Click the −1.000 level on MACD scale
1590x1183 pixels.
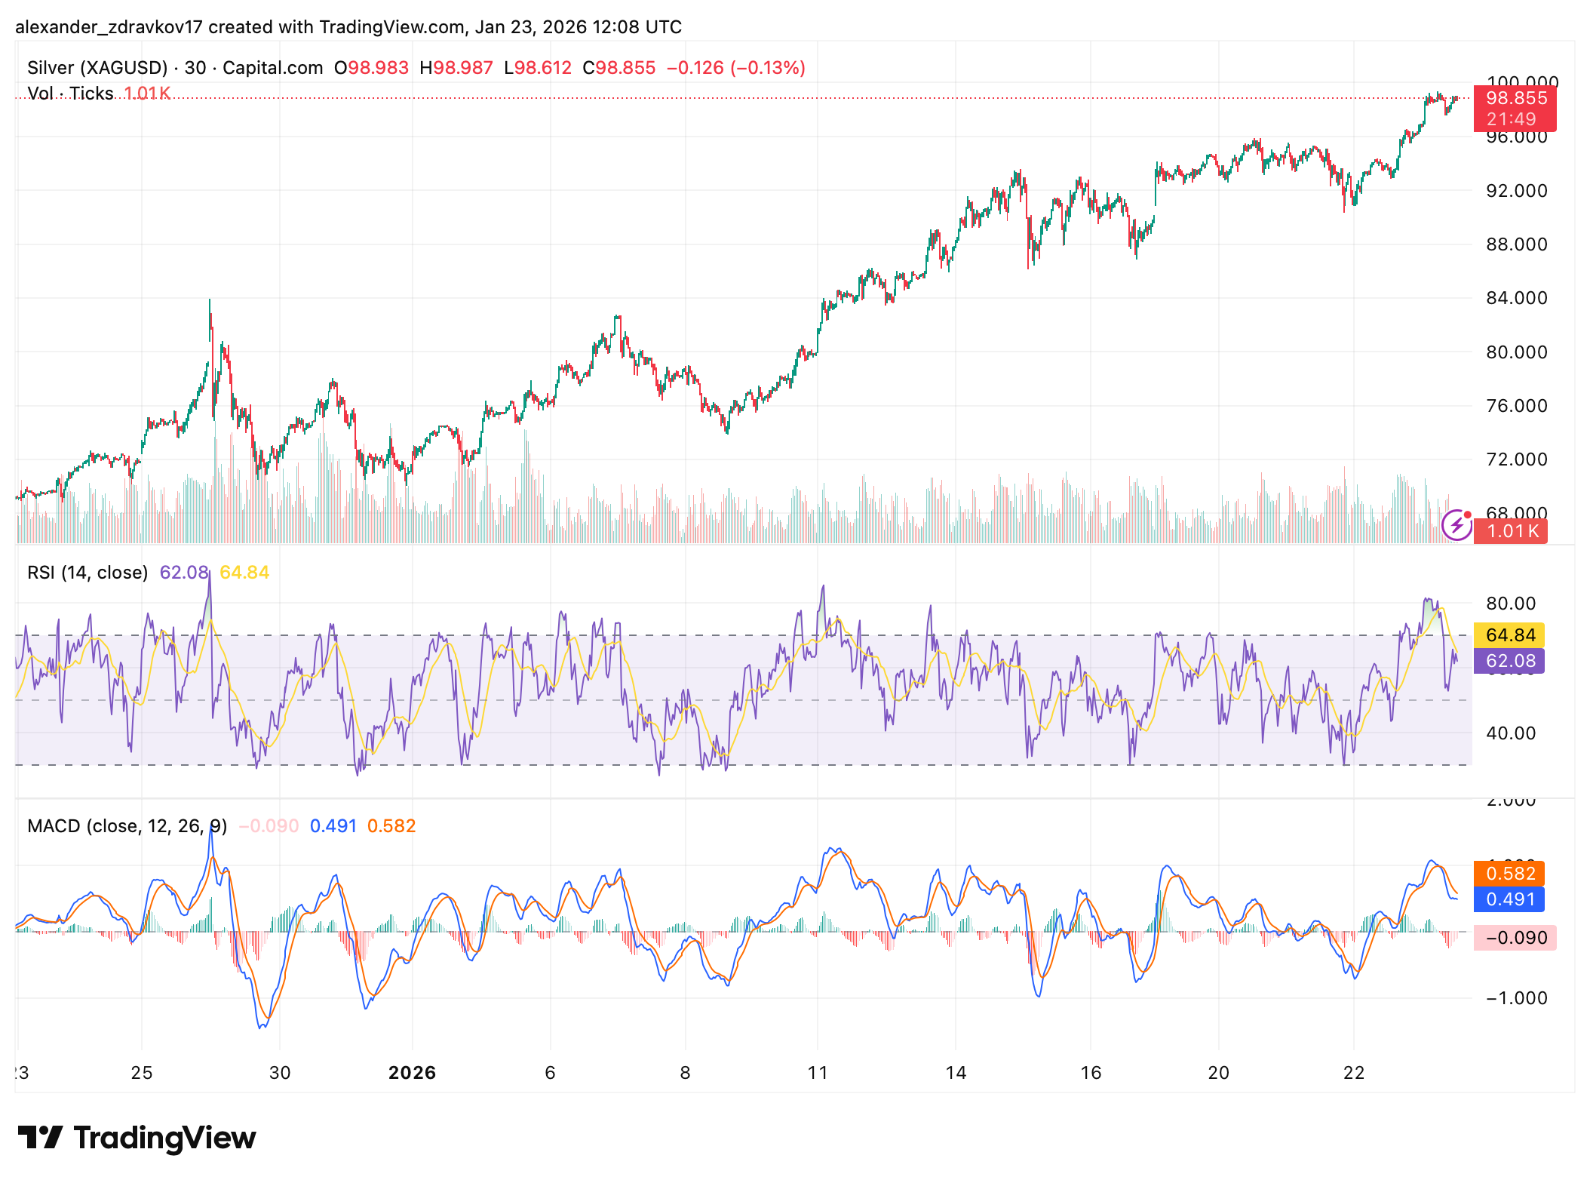(x=1516, y=998)
